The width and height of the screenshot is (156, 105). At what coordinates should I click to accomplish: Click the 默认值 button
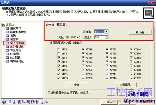pyautogui.click(x=140, y=32)
